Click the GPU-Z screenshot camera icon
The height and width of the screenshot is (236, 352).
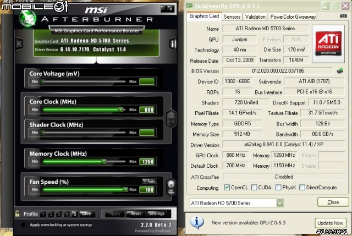pyautogui.click(x=343, y=16)
